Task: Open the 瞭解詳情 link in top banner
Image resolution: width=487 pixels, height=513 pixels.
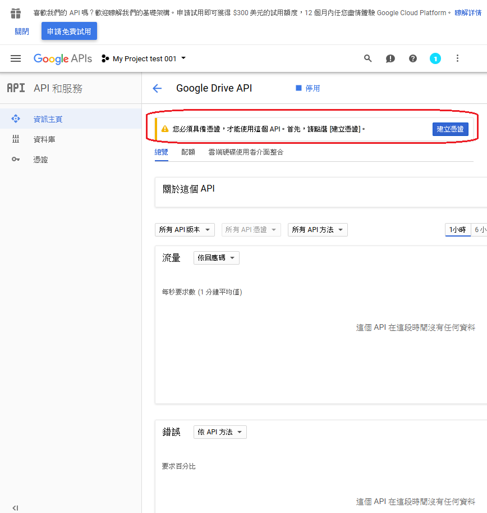Action: (x=469, y=12)
